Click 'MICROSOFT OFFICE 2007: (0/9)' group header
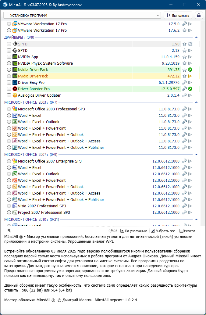Viewport: 206px width, 315px height. coord(31,155)
